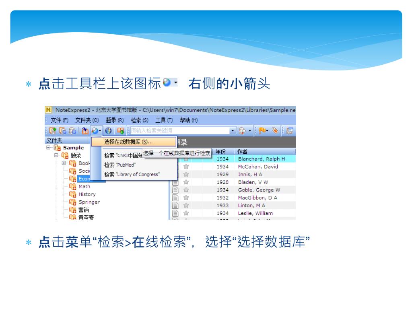
Task: Click the History folder icon
Action: [72, 194]
